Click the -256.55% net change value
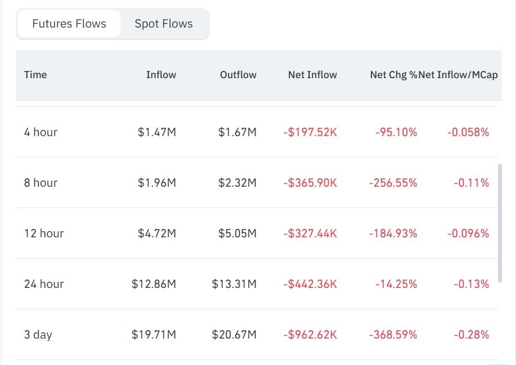 pyautogui.click(x=393, y=183)
